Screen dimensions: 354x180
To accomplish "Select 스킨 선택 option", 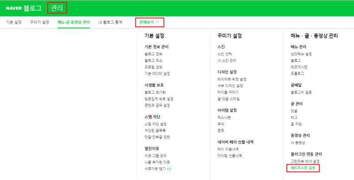I will pos(225,54).
